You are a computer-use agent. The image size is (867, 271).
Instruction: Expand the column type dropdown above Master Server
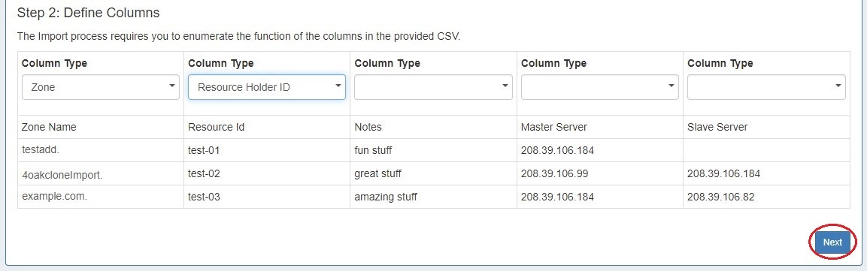[x=600, y=87]
